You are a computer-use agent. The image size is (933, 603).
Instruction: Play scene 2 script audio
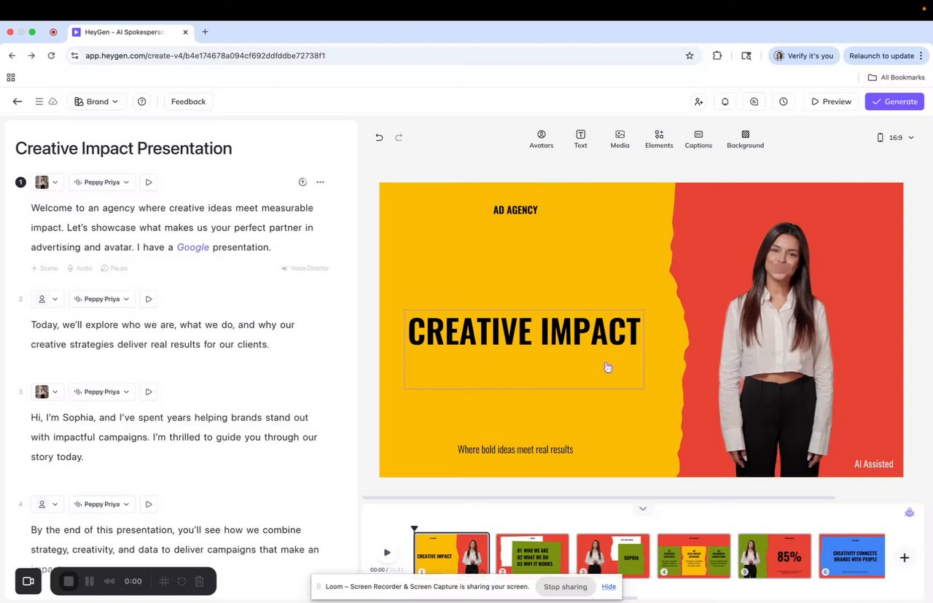(149, 299)
